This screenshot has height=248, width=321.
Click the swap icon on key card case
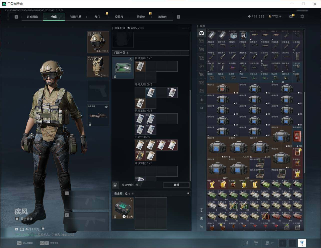coord(131,59)
